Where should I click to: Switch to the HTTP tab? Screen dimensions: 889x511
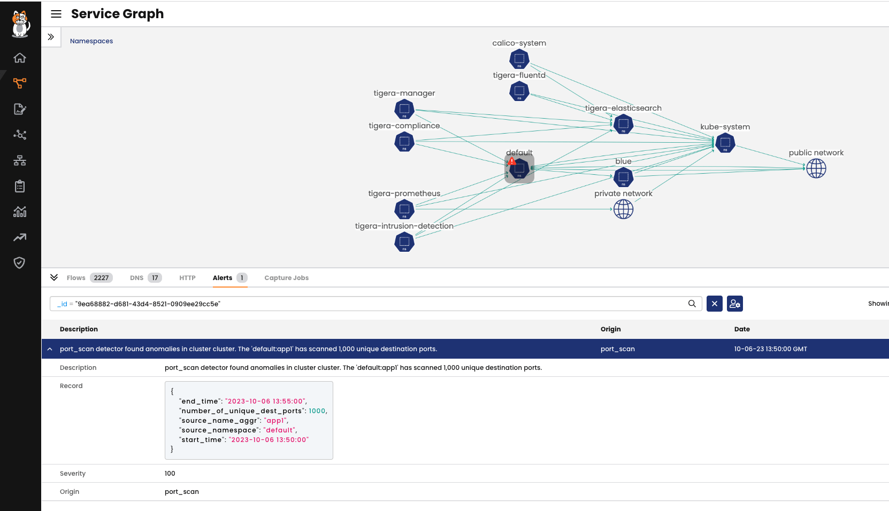click(x=187, y=278)
